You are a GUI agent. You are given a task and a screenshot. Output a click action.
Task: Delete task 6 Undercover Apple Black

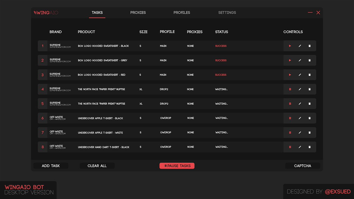point(309,118)
